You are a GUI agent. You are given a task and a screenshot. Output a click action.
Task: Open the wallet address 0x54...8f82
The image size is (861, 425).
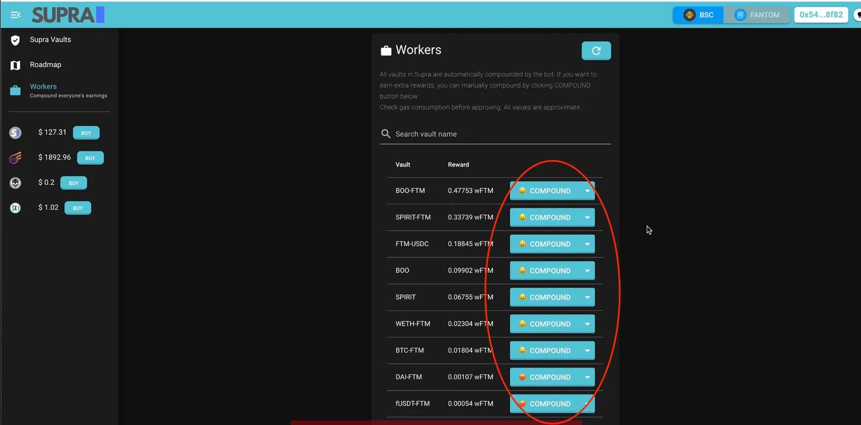[821, 15]
